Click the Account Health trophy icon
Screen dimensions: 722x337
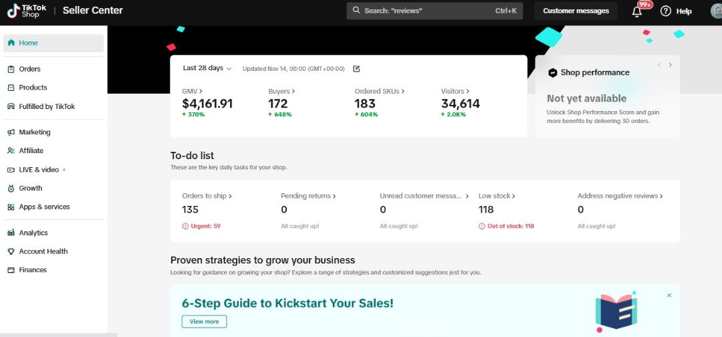point(11,251)
